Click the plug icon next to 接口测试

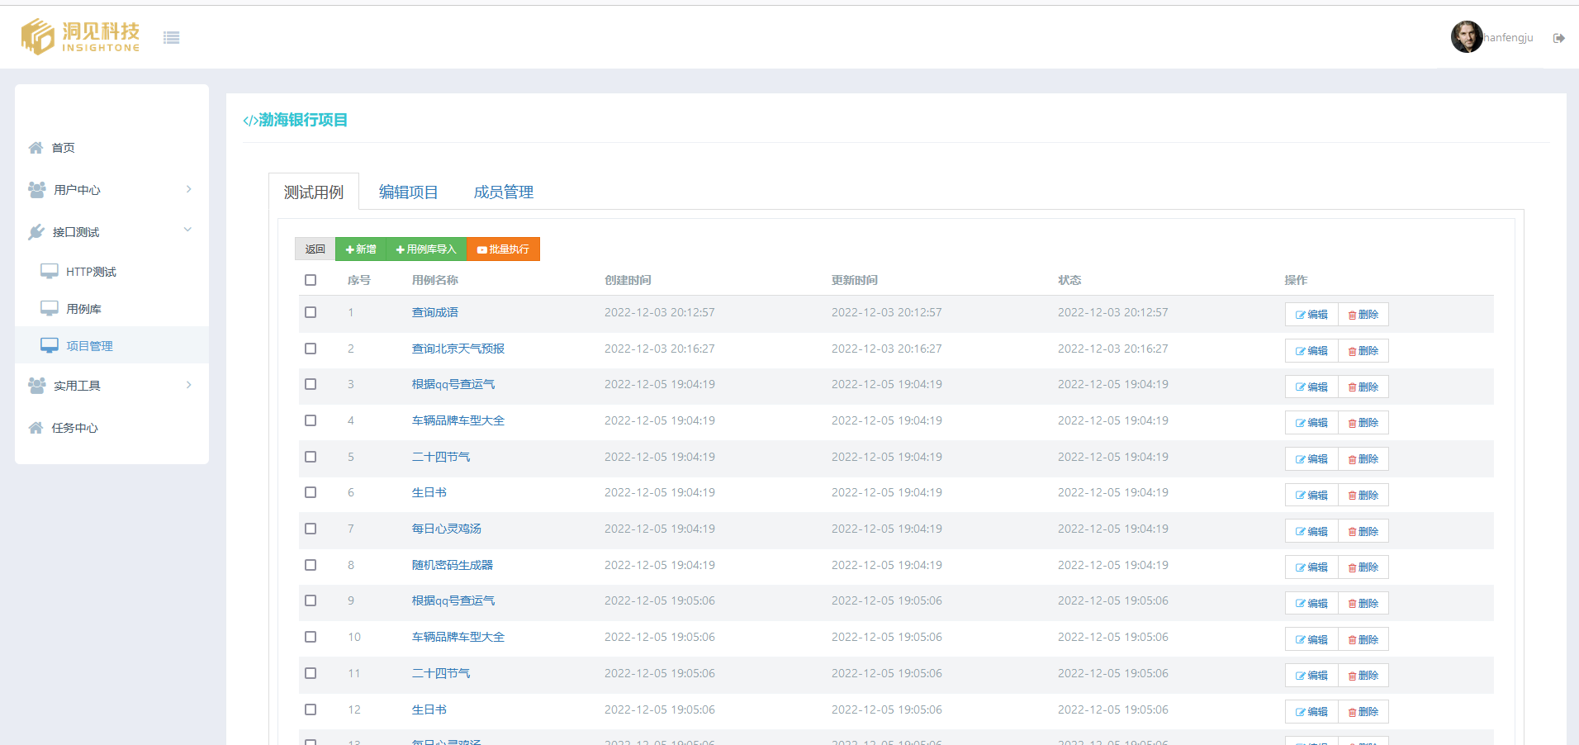[x=36, y=232]
